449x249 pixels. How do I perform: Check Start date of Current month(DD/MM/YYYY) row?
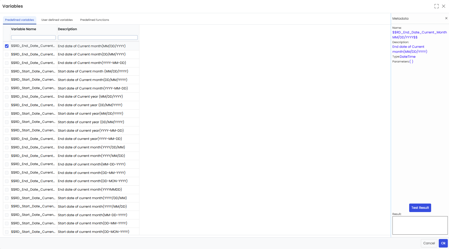pos(7,80)
